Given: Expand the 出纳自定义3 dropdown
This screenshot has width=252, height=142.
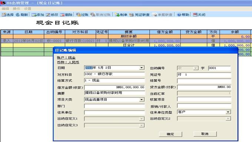Looking at the screenshot, I should coord(142,125).
